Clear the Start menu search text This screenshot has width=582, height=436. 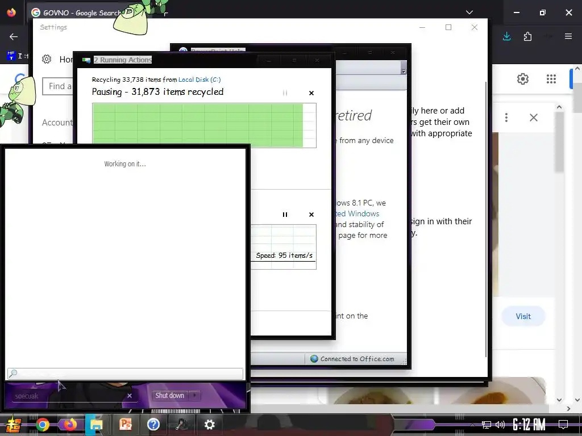130,396
